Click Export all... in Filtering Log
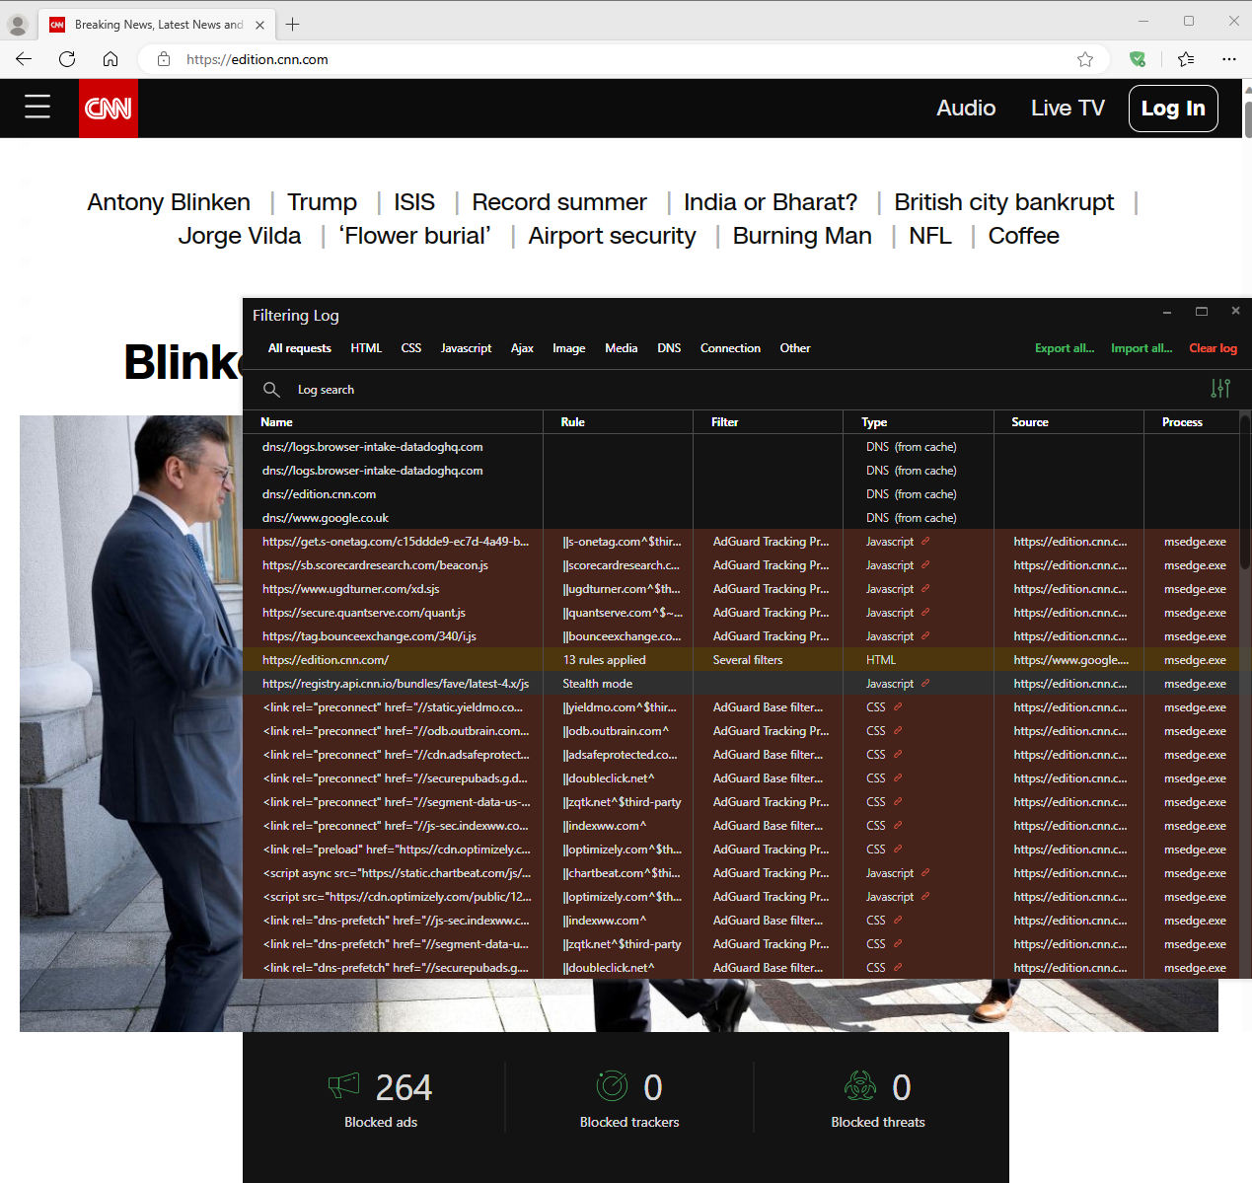The image size is (1252, 1183). point(1065,348)
